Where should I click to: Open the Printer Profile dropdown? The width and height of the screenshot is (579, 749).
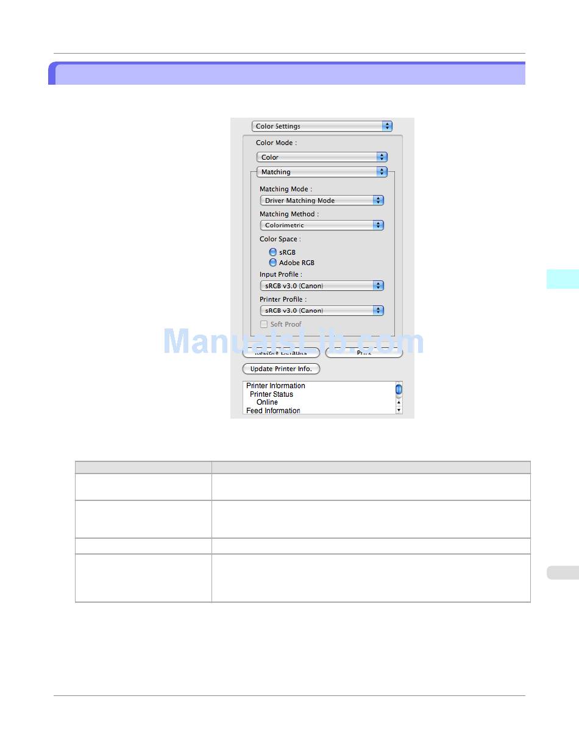(322, 311)
